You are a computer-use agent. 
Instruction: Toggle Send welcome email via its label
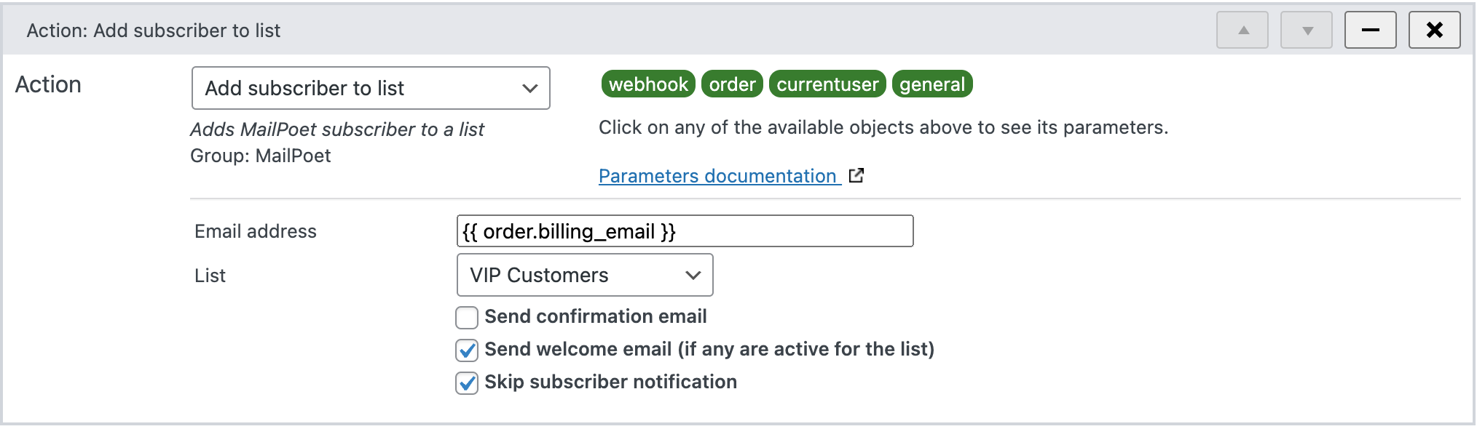710,349
